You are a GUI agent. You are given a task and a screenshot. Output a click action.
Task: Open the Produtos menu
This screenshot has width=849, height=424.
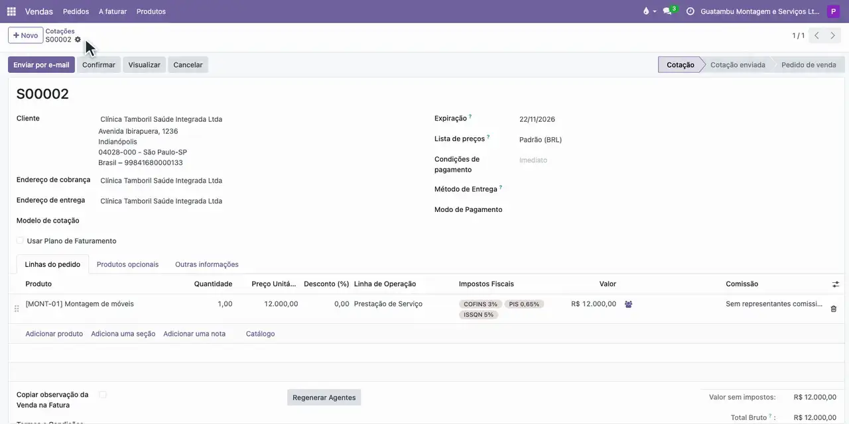point(151,11)
